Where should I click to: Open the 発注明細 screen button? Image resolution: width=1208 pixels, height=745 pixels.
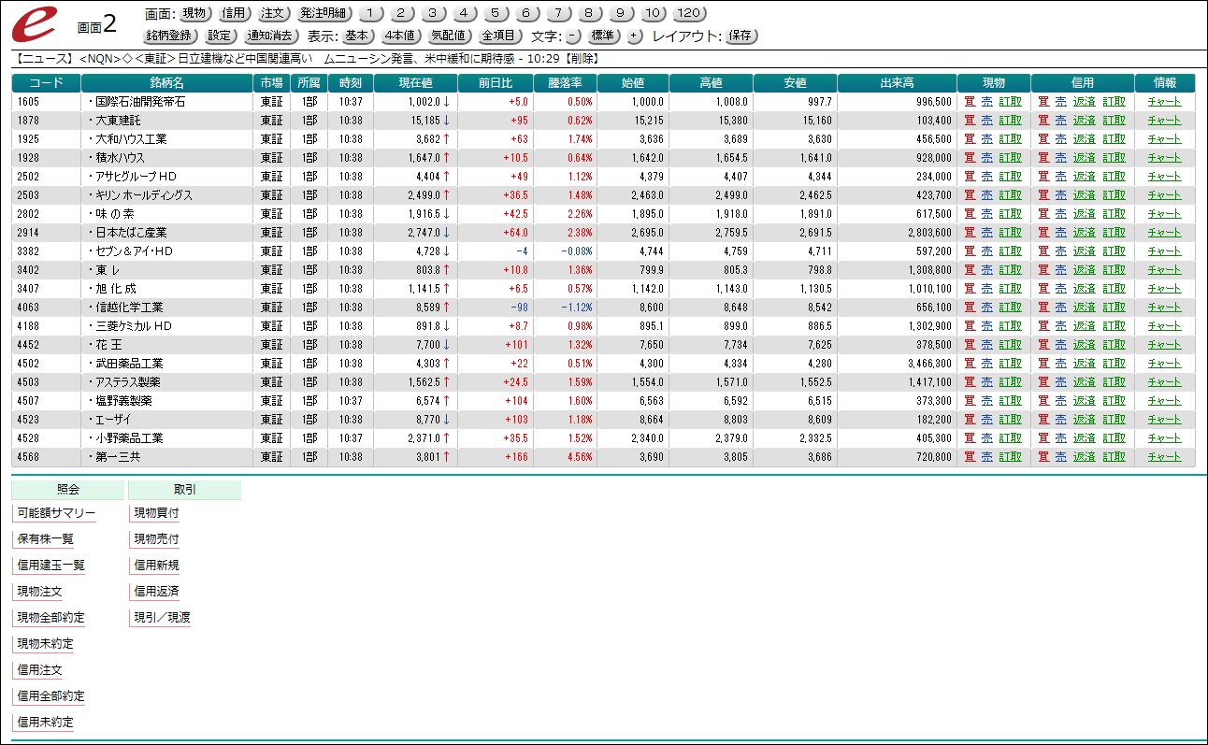point(324,14)
